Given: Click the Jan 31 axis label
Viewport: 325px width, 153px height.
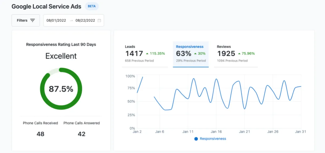Looking at the screenshot, I should pos(301,132).
